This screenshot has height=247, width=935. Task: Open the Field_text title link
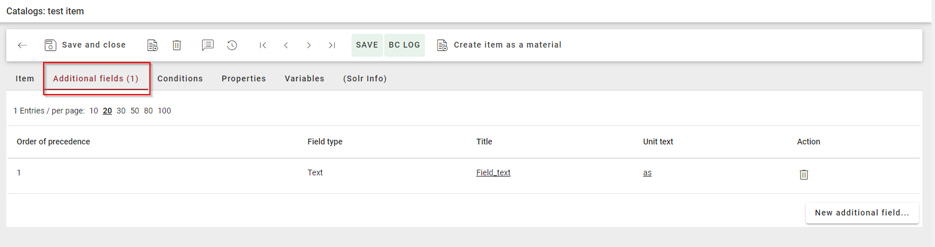(x=493, y=172)
